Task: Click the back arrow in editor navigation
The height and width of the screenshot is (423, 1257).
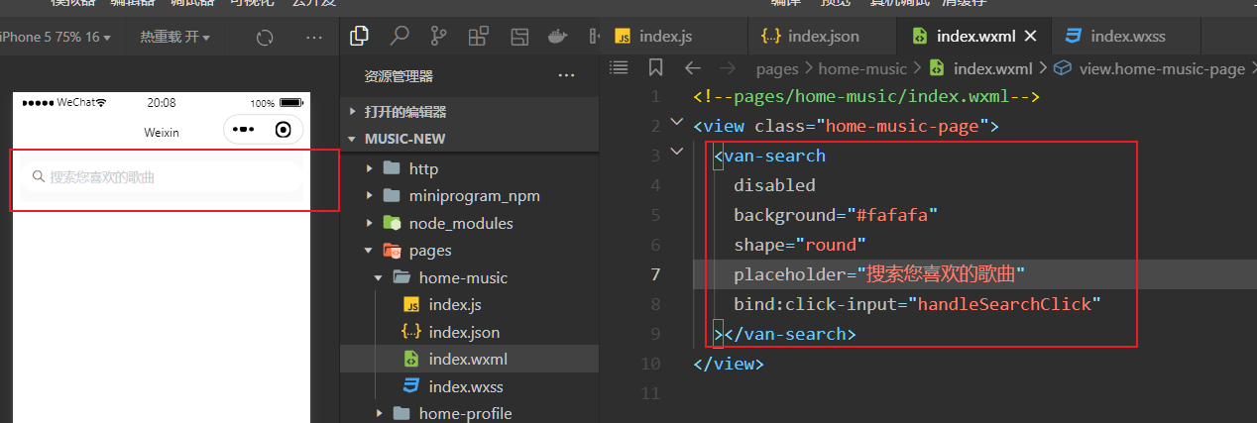Action: [693, 68]
